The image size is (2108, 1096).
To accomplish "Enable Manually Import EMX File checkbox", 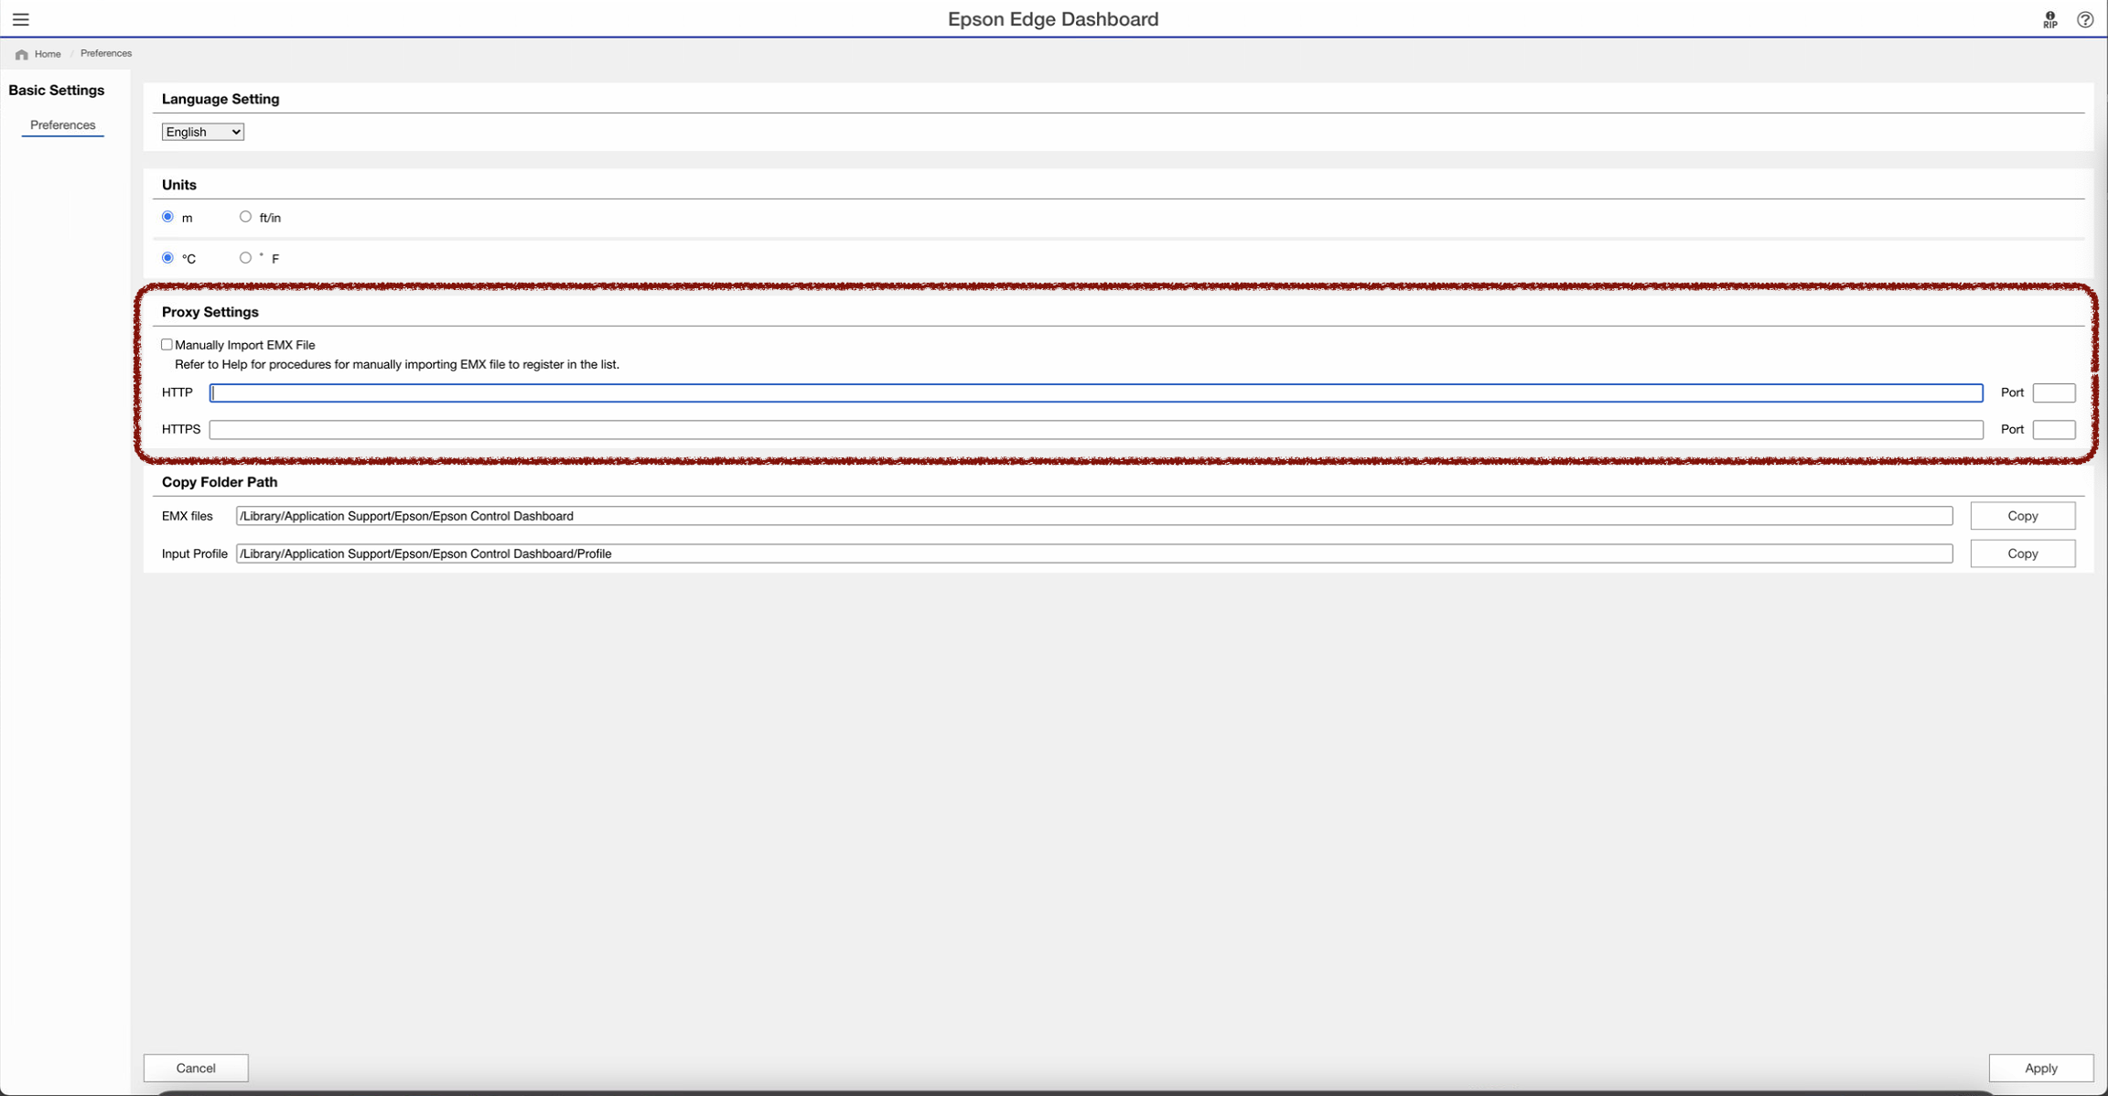I will tap(167, 345).
